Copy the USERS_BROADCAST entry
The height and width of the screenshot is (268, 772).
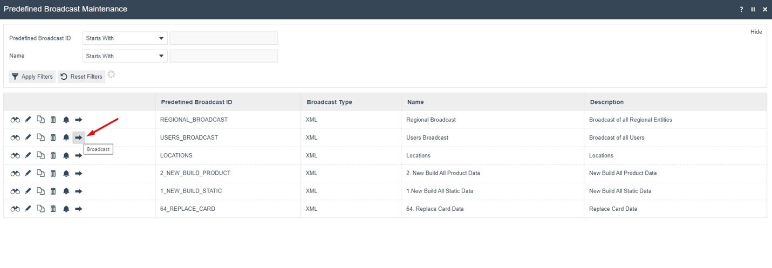(x=40, y=138)
